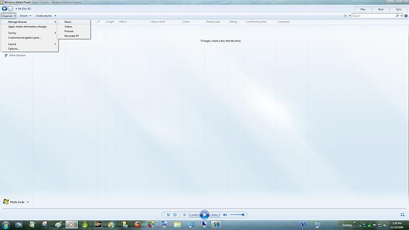Open Internet Explorer in the taskbar
409x230 pixels.
[216, 225]
